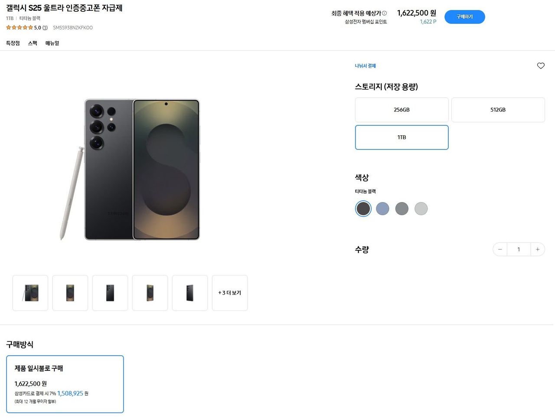Select the 제품 일시불로 구매 purchase option
Screen dimensions: 555x419
click(x=65, y=384)
